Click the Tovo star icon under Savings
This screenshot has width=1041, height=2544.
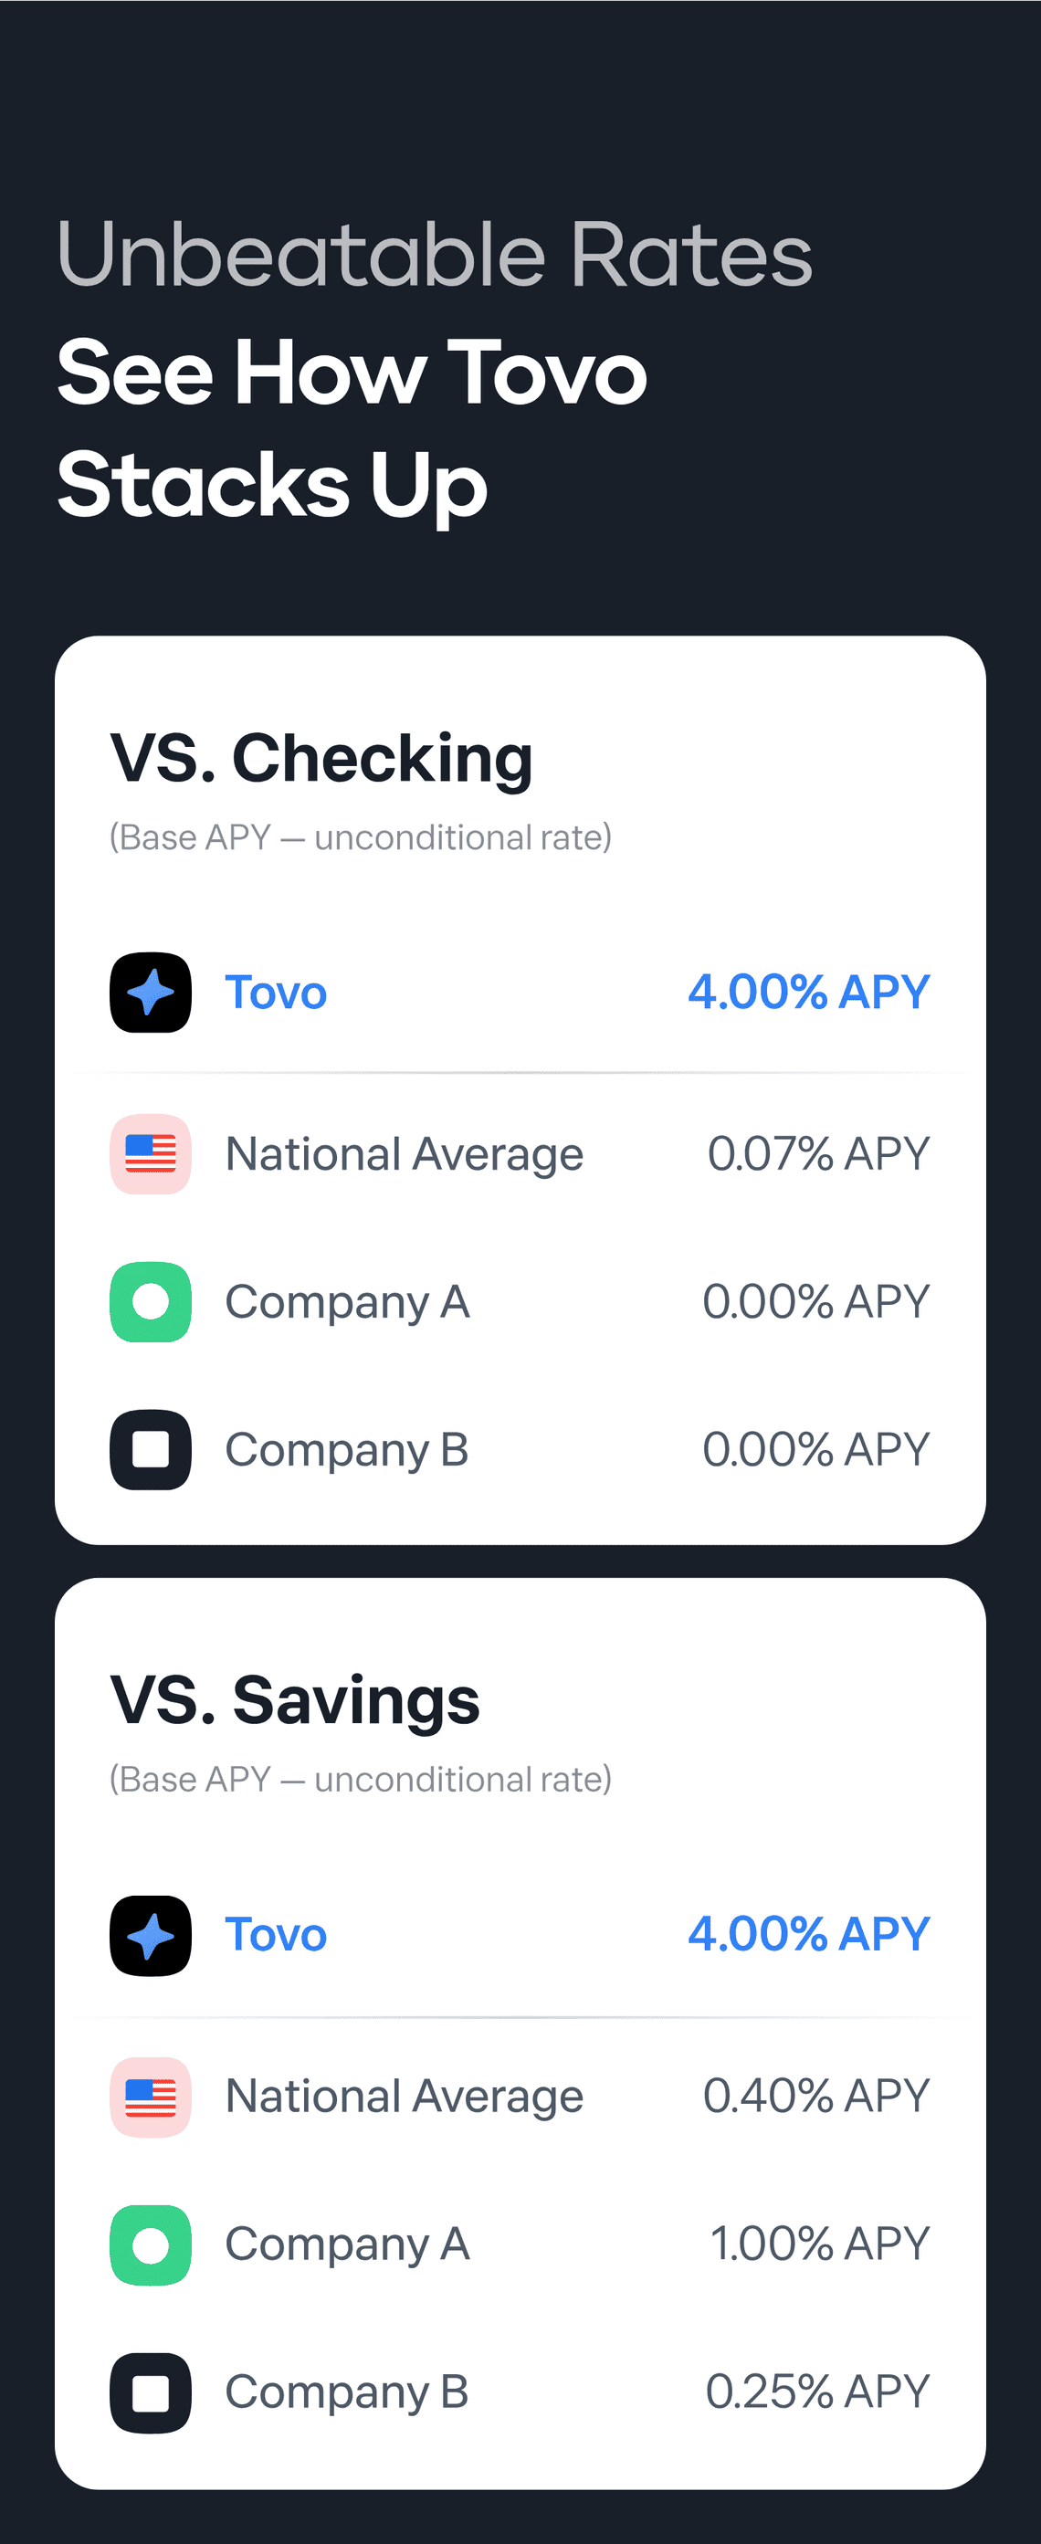point(150,1935)
